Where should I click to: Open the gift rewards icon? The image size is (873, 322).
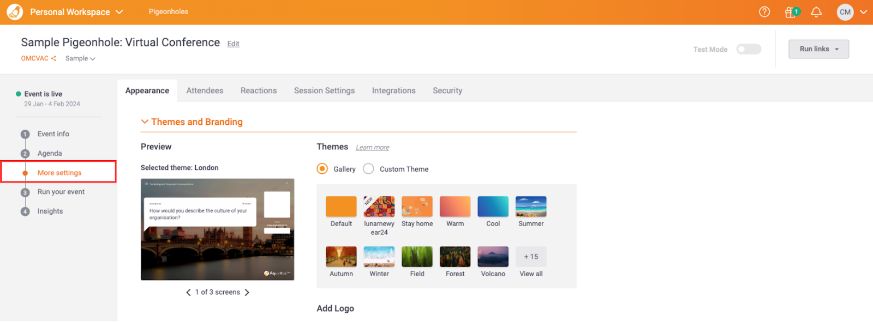point(791,12)
